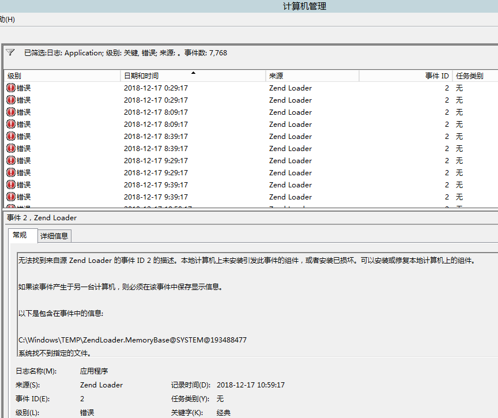This screenshot has height=418, width=498.
Task: Sort events by the 来源 column header
Action: [276, 76]
